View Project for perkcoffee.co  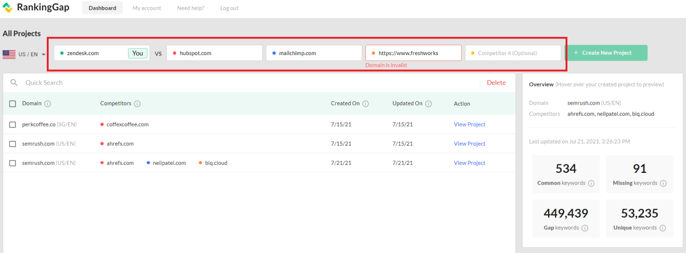pyautogui.click(x=470, y=124)
